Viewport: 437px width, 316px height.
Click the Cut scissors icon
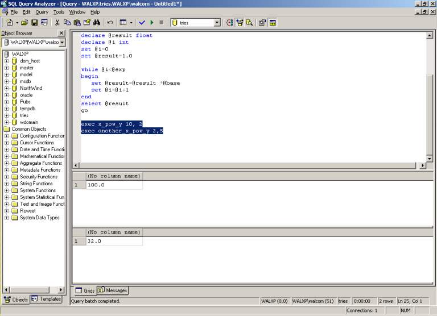57,23
